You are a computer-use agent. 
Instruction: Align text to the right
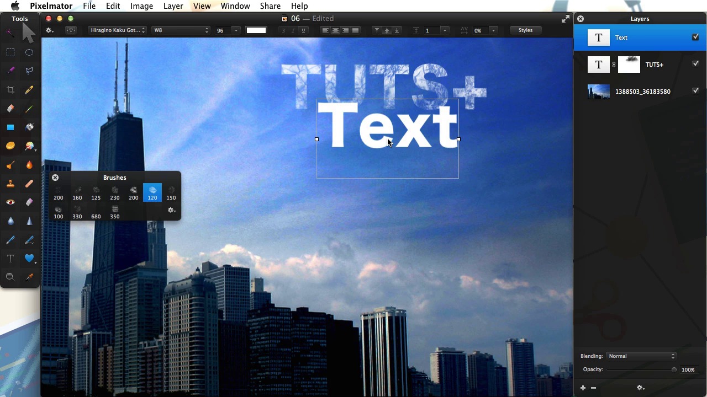click(x=345, y=30)
